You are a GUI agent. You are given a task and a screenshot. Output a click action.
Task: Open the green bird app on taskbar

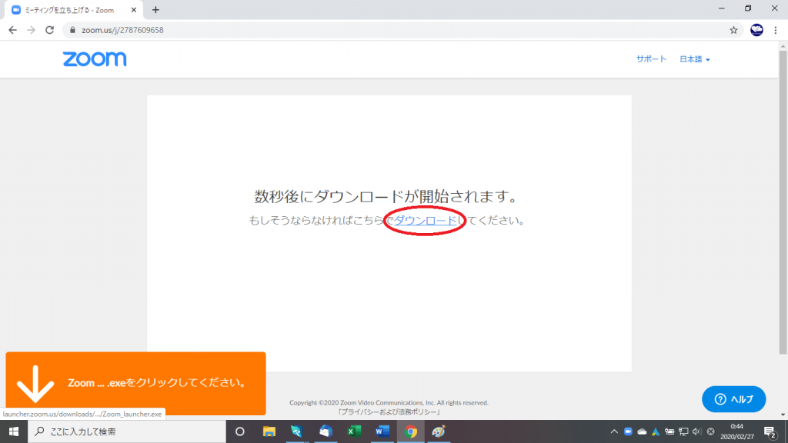point(296,431)
